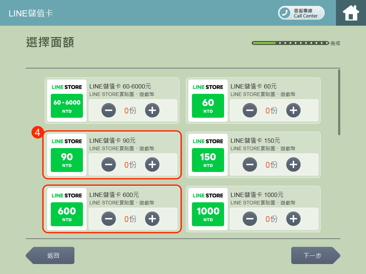Select the 60 NTD card thumbnail
Viewport: 366px width, 274px height.
pyautogui.click(x=208, y=101)
